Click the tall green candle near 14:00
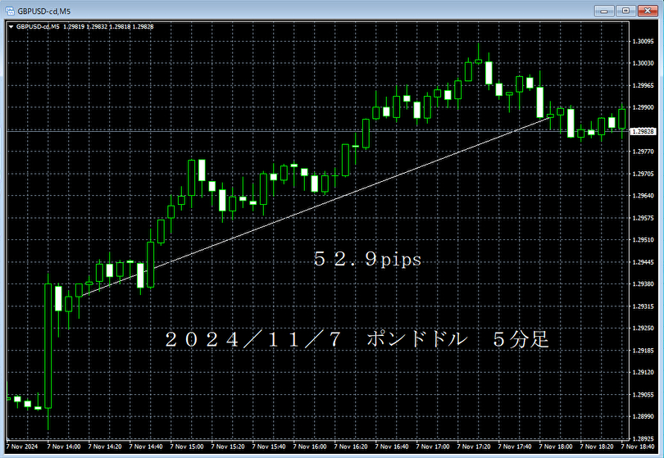Viewport: 664px width, 458px height. [48, 344]
